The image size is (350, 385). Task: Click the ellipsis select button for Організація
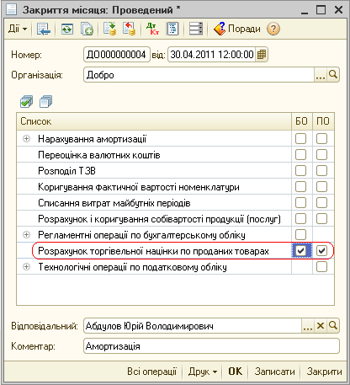(x=321, y=75)
